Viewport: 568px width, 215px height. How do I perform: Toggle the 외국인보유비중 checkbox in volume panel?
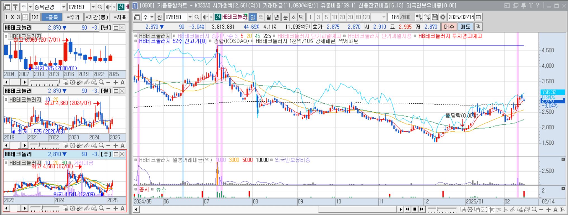tap(272, 160)
